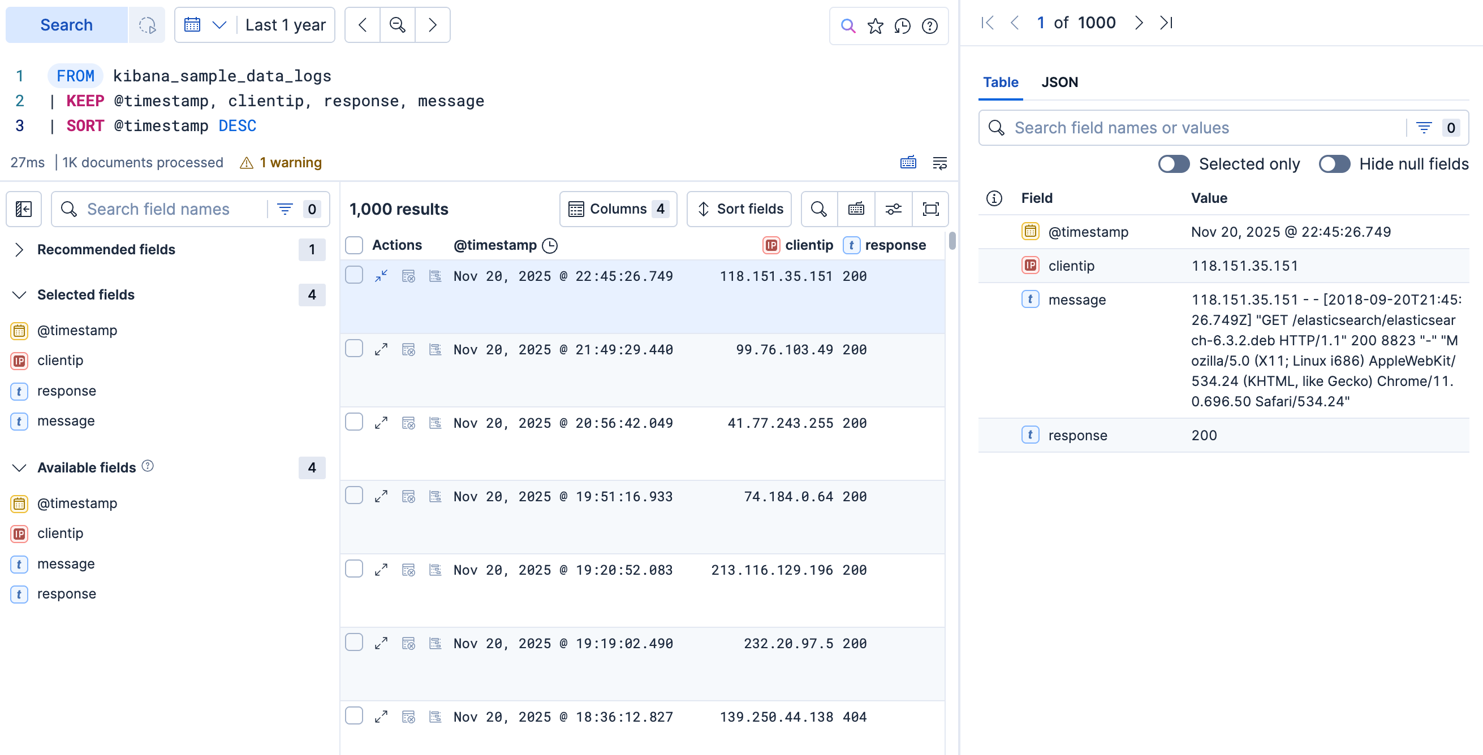This screenshot has height=755, width=1483.
Task: Select the Table tab
Action: click(1001, 83)
